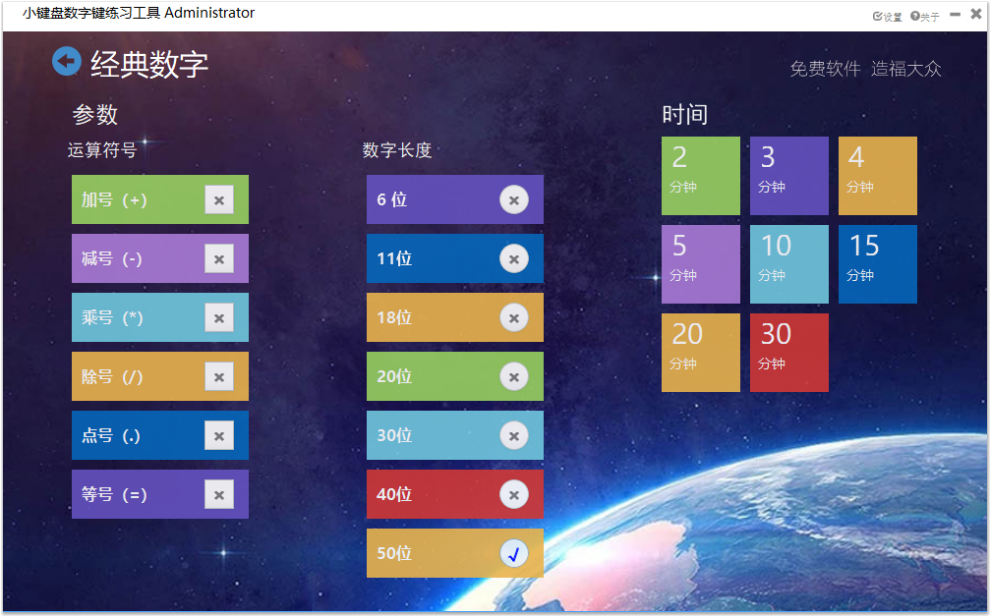The width and height of the screenshot is (990, 616).
Task: Select 18位 number length option
Action: 454,317
